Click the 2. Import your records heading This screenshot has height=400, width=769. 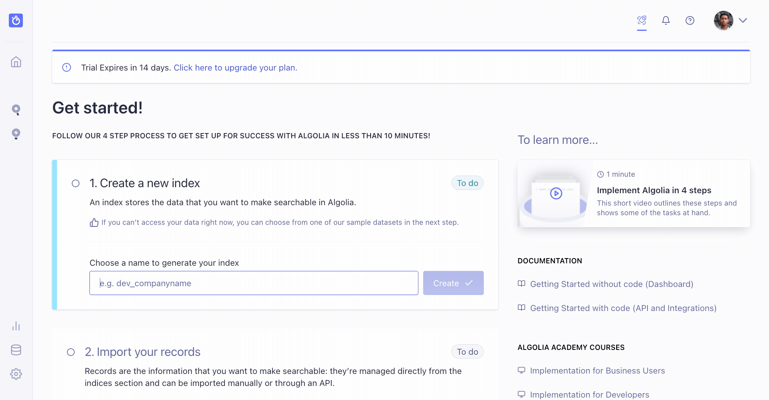click(x=142, y=352)
